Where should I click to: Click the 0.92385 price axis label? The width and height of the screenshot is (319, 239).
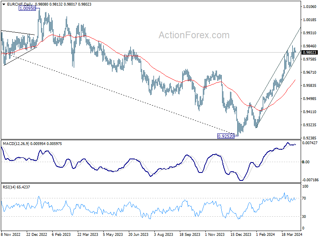(x=310, y=138)
